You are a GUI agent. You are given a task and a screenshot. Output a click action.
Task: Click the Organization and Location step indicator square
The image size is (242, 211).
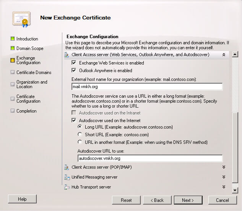coord(13,84)
